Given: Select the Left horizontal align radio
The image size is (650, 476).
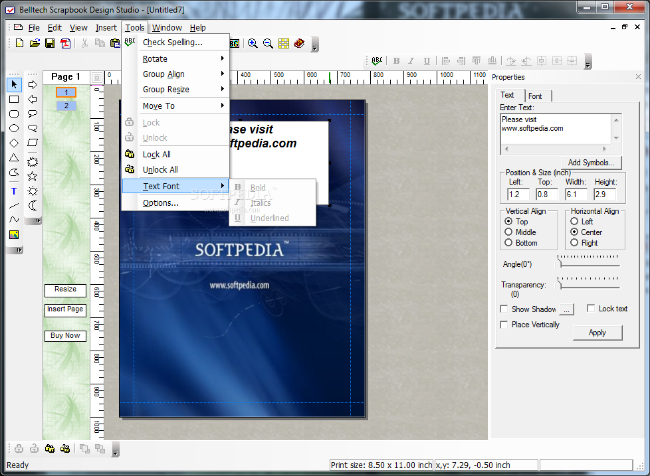Looking at the screenshot, I should [574, 222].
